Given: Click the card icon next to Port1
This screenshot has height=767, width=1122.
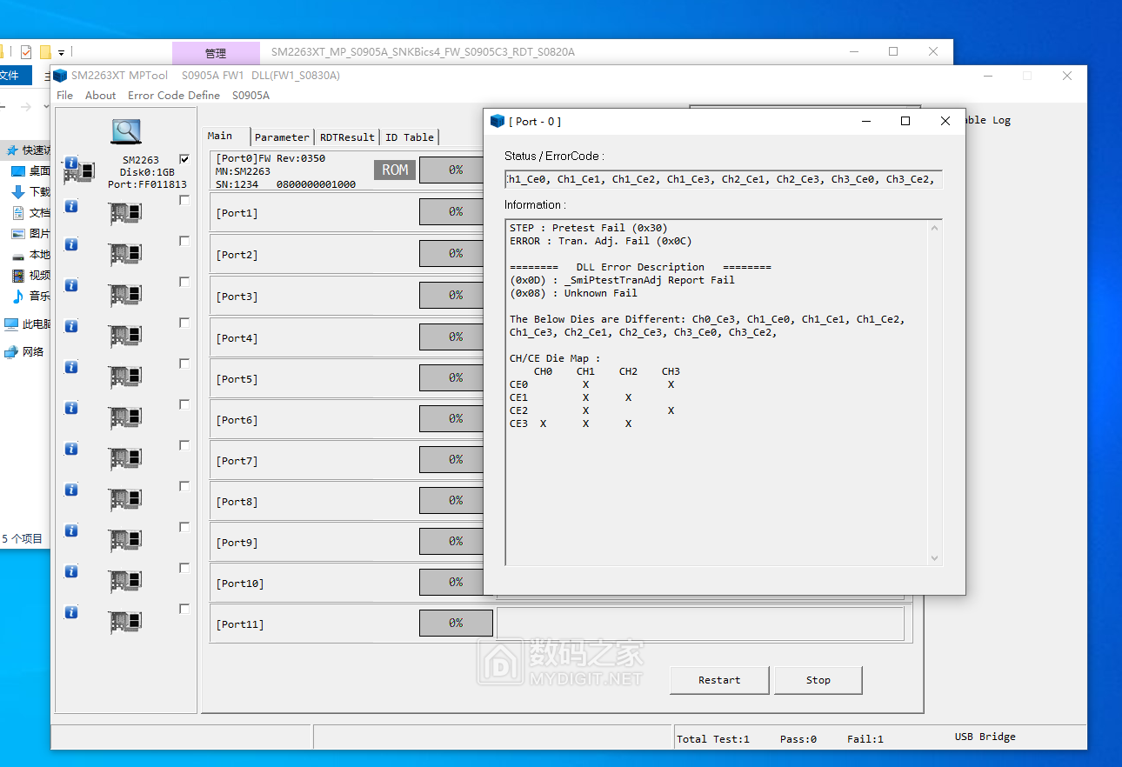Looking at the screenshot, I should pos(125,213).
